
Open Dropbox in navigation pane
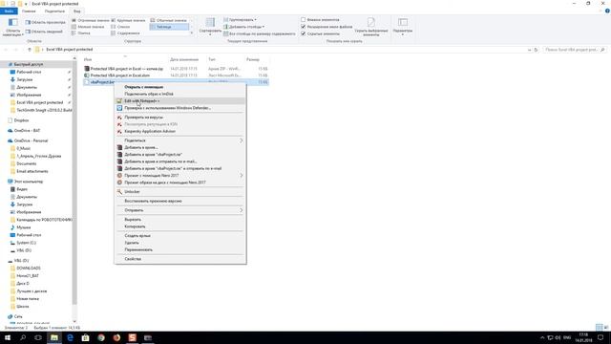tap(21, 120)
